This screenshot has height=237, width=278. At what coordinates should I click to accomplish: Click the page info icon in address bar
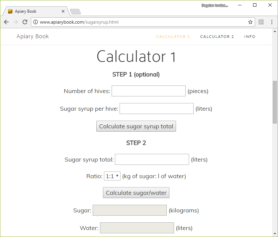tap(35, 22)
